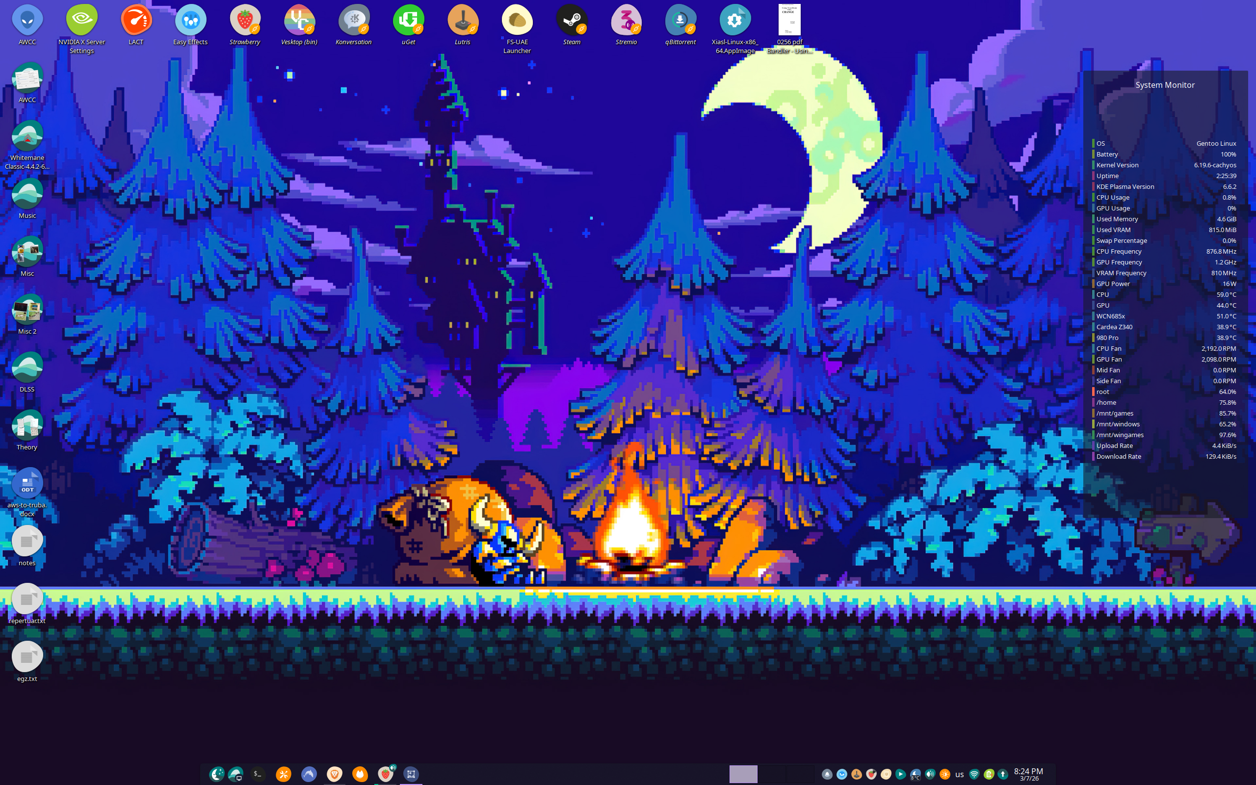The width and height of the screenshot is (1256, 785).
Task: Open the Easy Effects tray icon
Action: [842, 775]
